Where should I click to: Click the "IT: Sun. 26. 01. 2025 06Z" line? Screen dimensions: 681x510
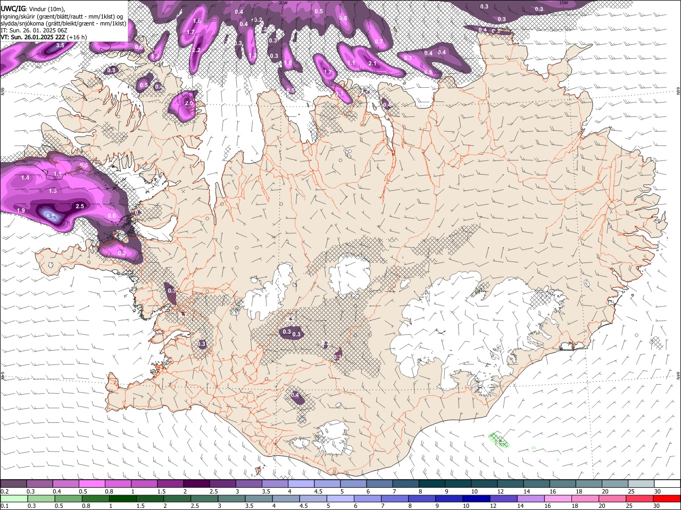[34, 30]
